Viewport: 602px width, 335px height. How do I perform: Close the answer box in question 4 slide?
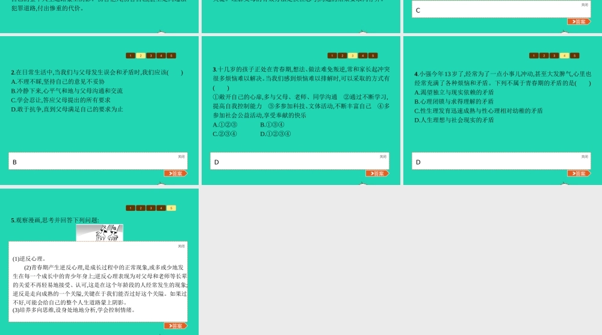tap(585, 157)
